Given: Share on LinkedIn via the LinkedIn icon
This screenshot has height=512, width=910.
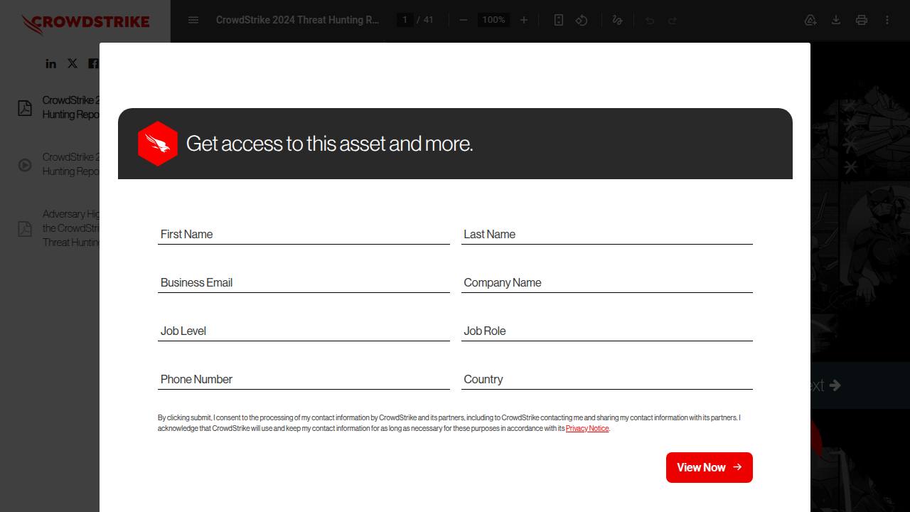Looking at the screenshot, I should tap(51, 63).
